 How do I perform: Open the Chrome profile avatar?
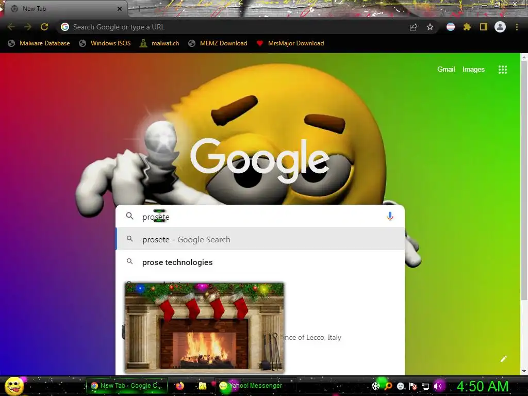[x=500, y=27]
